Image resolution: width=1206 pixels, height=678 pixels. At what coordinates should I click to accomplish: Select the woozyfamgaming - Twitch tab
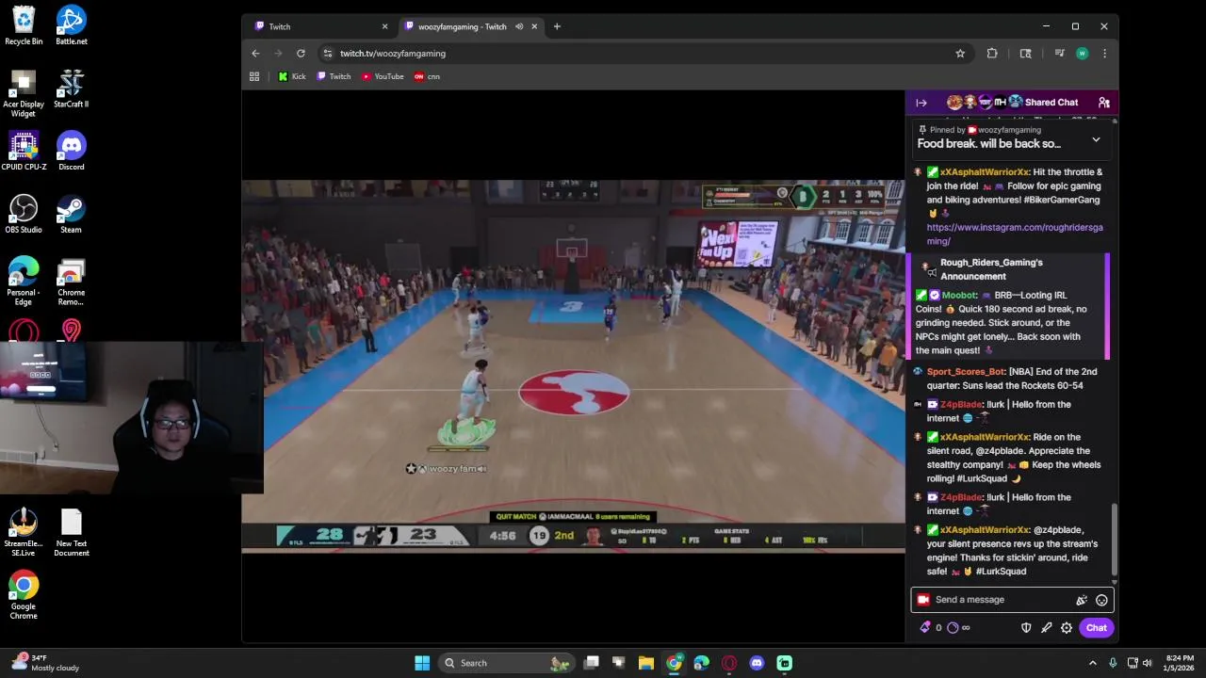tap(462, 26)
